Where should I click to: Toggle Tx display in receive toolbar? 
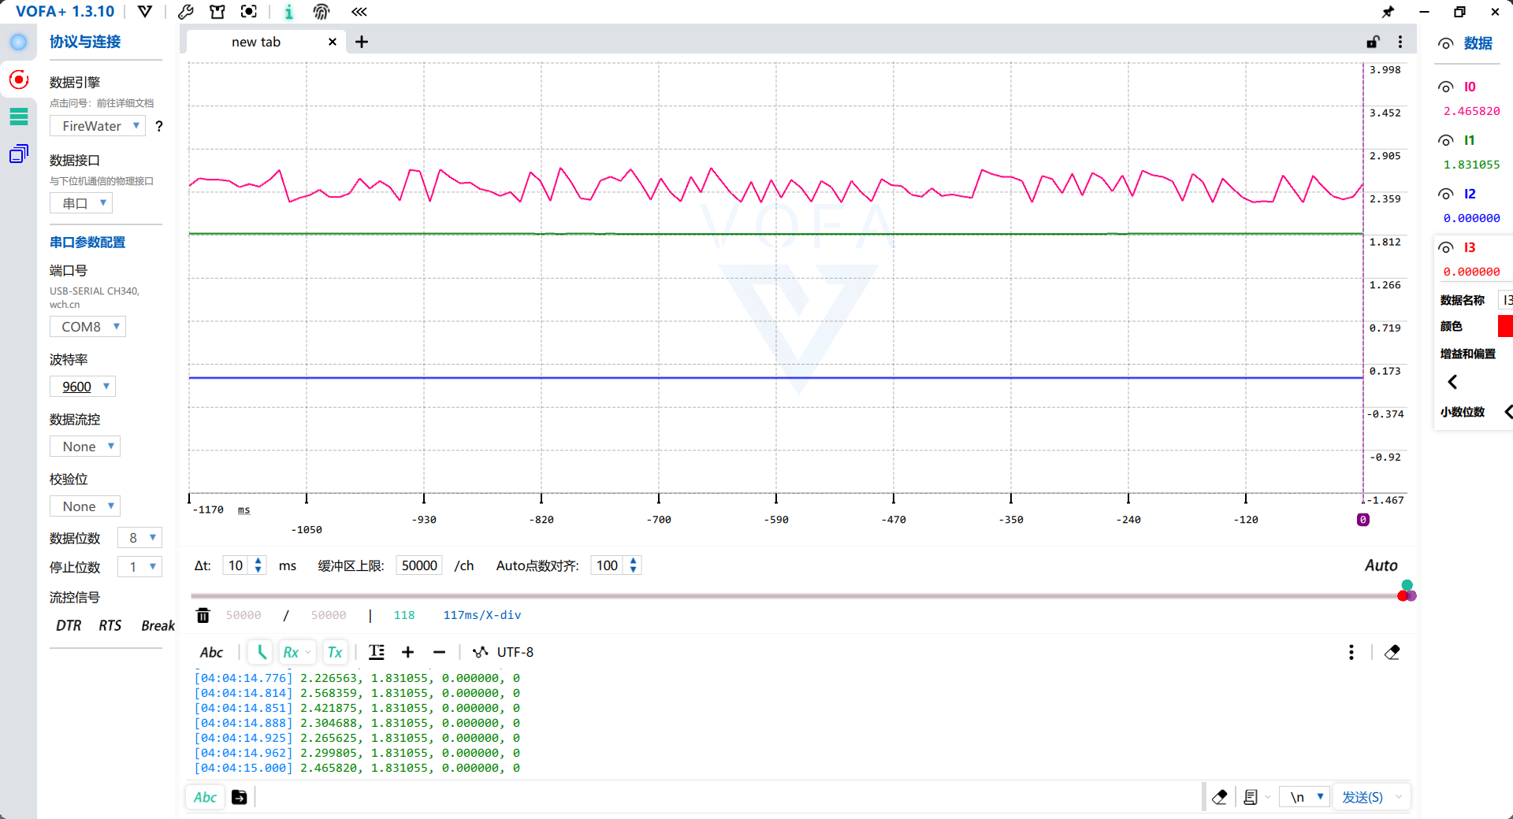pyautogui.click(x=335, y=652)
